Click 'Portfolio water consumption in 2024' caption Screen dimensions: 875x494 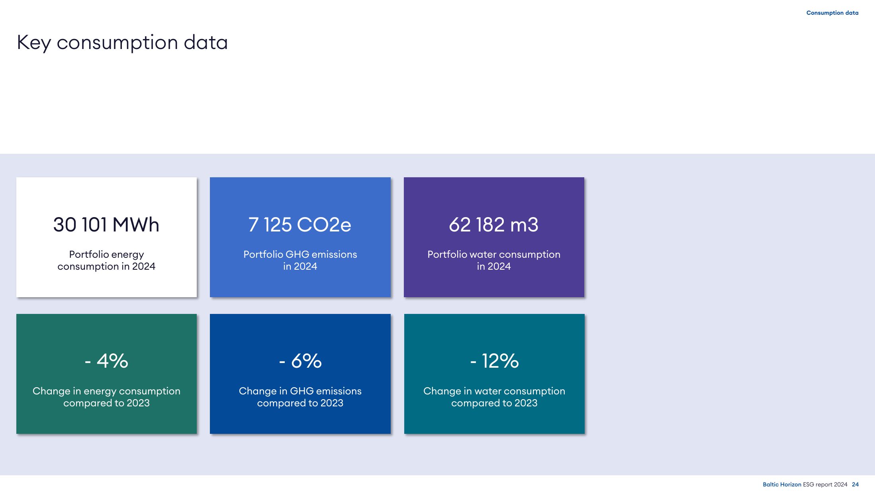494,260
